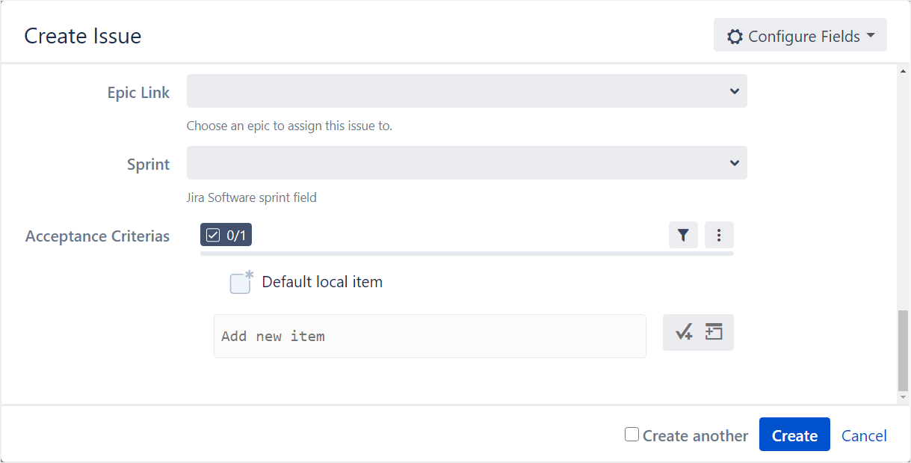
Task: Click the Cancel link
Action: [x=864, y=435]
